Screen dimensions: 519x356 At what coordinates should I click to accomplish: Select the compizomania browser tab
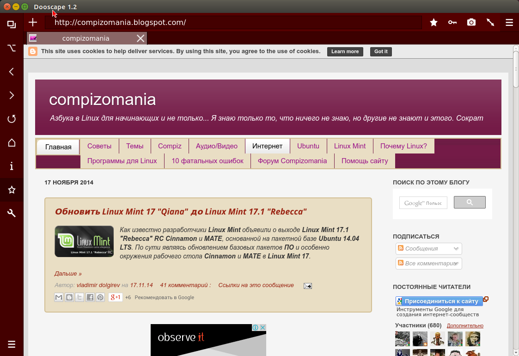(x=85, y=38)
